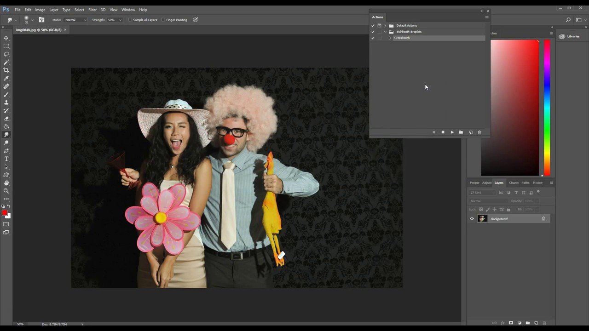Open the Actions panel flyout menu
Image resolution: width=589 pixels, height=331 pixels.
pos(486,17)
